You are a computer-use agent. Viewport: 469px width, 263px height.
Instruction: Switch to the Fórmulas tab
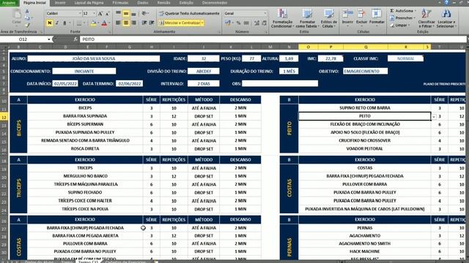[x=120, y=3]
